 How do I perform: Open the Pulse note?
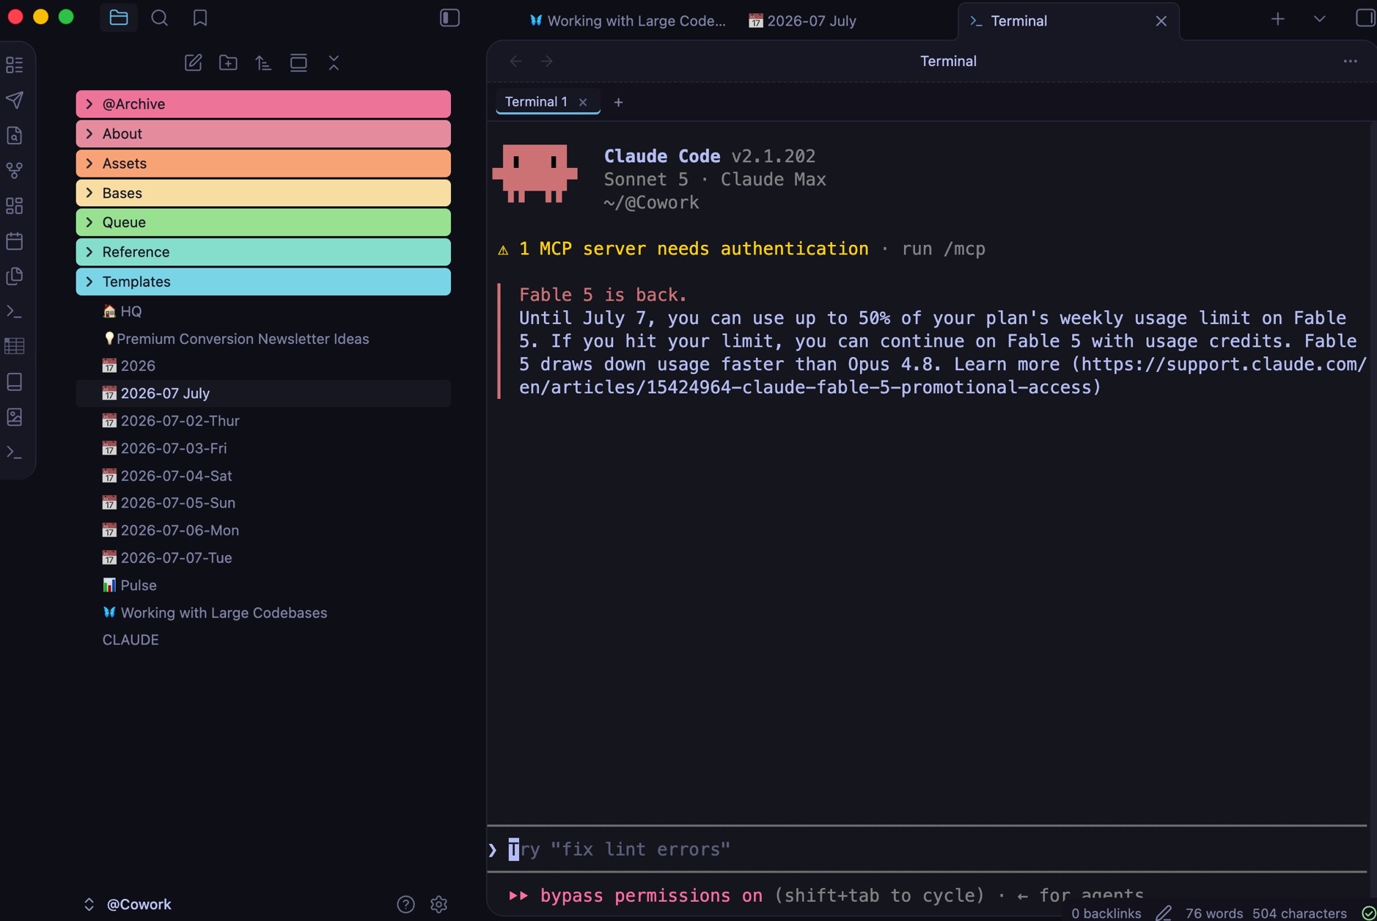coord(263,585)
